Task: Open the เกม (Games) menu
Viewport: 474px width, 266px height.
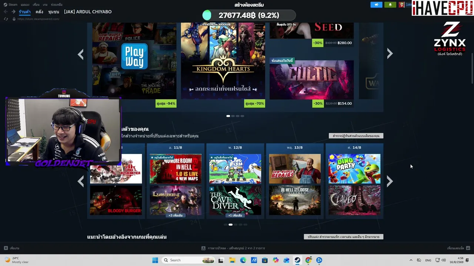Action: pyautogui.click(x=45, y=5)
